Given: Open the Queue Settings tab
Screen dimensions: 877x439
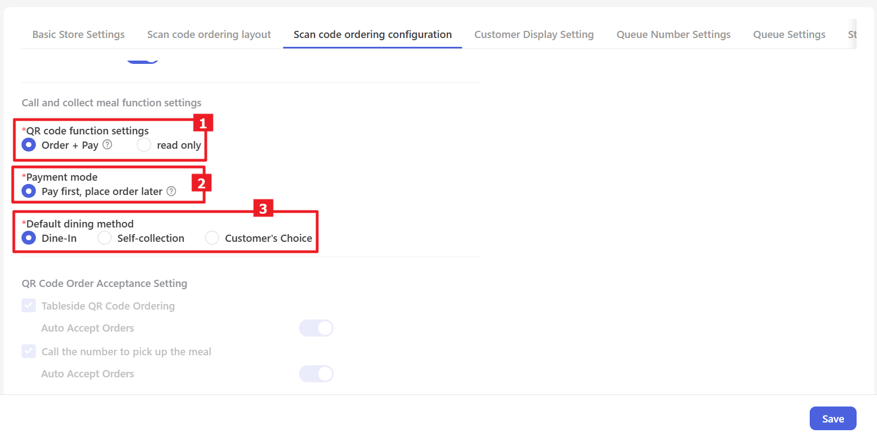Looking at the screenshot, I should point(789,35).
